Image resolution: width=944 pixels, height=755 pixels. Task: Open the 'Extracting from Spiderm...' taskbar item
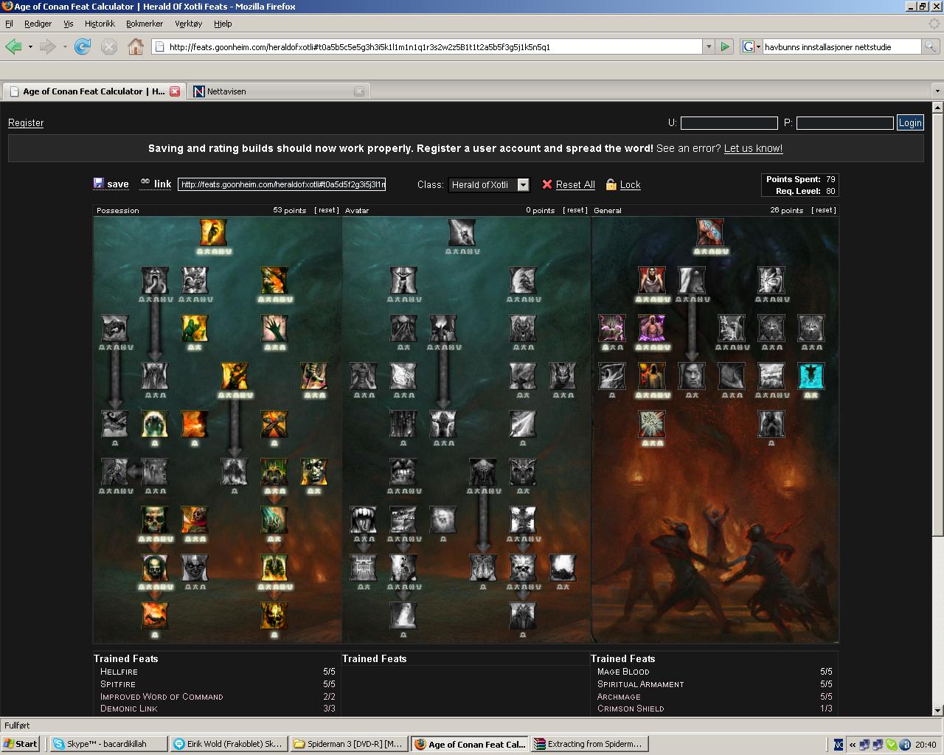pos(589,744)
